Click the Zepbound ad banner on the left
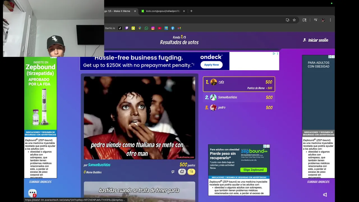The image size is (359, 202). 40,117
